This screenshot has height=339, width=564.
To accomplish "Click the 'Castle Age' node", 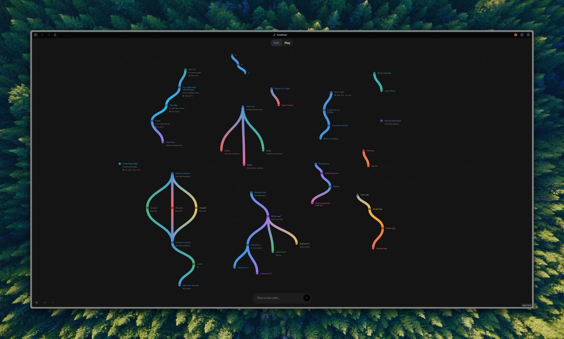I will point(383,228).
